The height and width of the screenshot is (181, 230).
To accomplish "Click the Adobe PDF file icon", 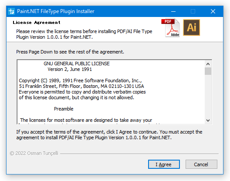I will click(x=171, y=28).
